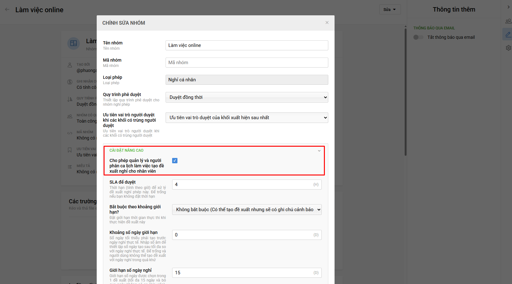
Task: Open the Ưu tiên vai trò duyệt dropdown
Action: pos(247,118)
